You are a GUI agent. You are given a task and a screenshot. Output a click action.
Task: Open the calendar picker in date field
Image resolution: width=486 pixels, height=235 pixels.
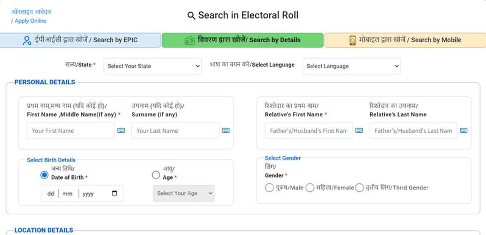pyautogui.click(x=115, y=193)
